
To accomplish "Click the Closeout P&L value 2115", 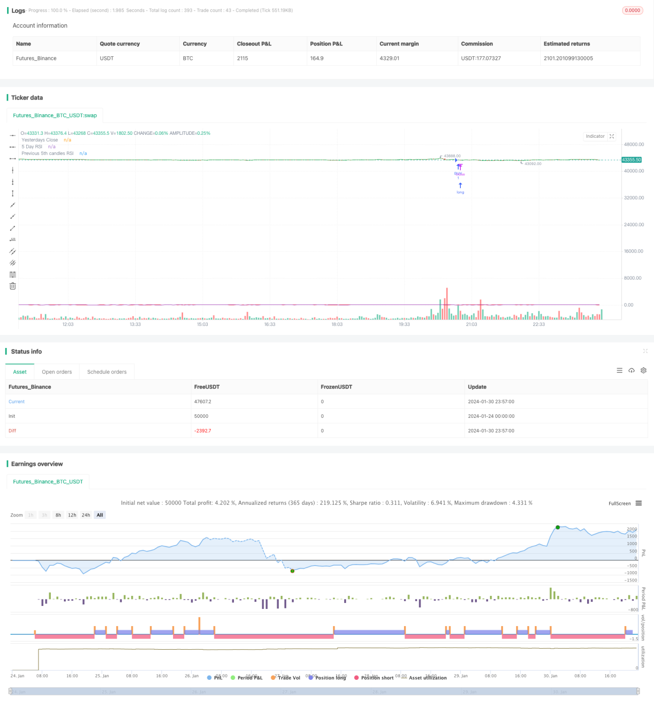I will point(242,58).
